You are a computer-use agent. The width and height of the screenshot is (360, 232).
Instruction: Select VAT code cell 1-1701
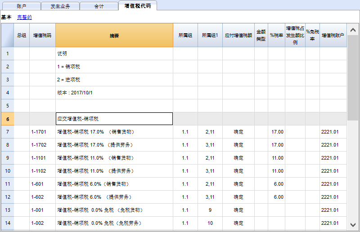[x=42, y=132]
